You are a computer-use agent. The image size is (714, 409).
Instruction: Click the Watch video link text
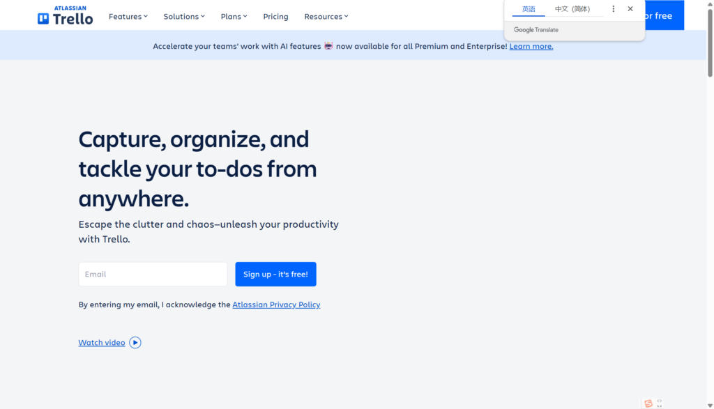pos(102,343)
